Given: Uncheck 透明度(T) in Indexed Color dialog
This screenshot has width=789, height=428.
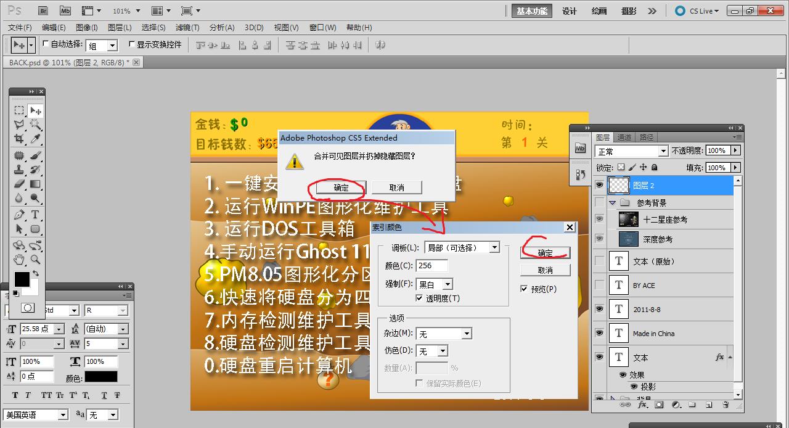Looking at the screenshot, I should pos(420,298).
